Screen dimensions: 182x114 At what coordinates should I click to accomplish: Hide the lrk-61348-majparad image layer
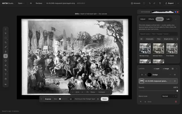175,81
